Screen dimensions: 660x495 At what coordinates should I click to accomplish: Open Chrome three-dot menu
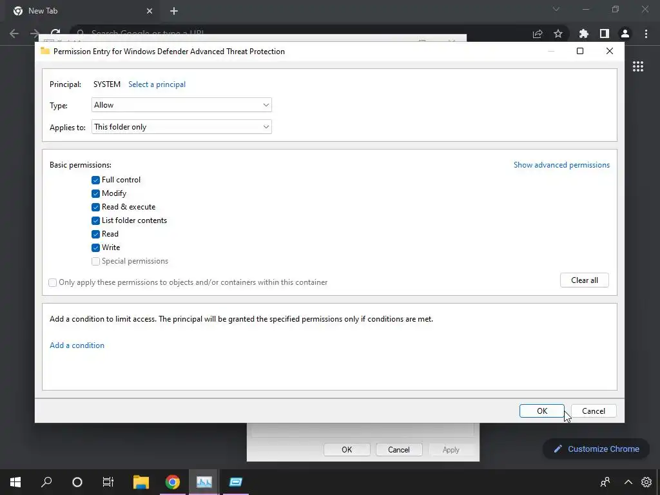pyautogui.click(x=646, y=34)
